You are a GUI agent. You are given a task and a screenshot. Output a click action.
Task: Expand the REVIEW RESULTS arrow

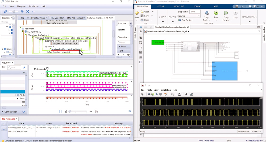(x=250, y=22)
